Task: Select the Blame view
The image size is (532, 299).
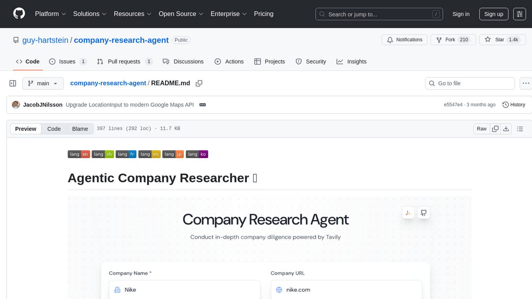Action: pos(80,129)
